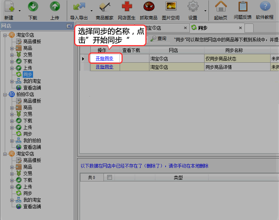Click the 交易 yen icon under 拍拍①店
The width and height of the screenshot is (279, 220).
coord(19,114)
